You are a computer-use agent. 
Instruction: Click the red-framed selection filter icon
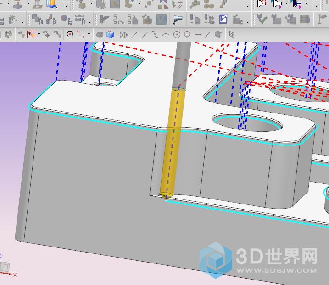[x=31, y=34]
